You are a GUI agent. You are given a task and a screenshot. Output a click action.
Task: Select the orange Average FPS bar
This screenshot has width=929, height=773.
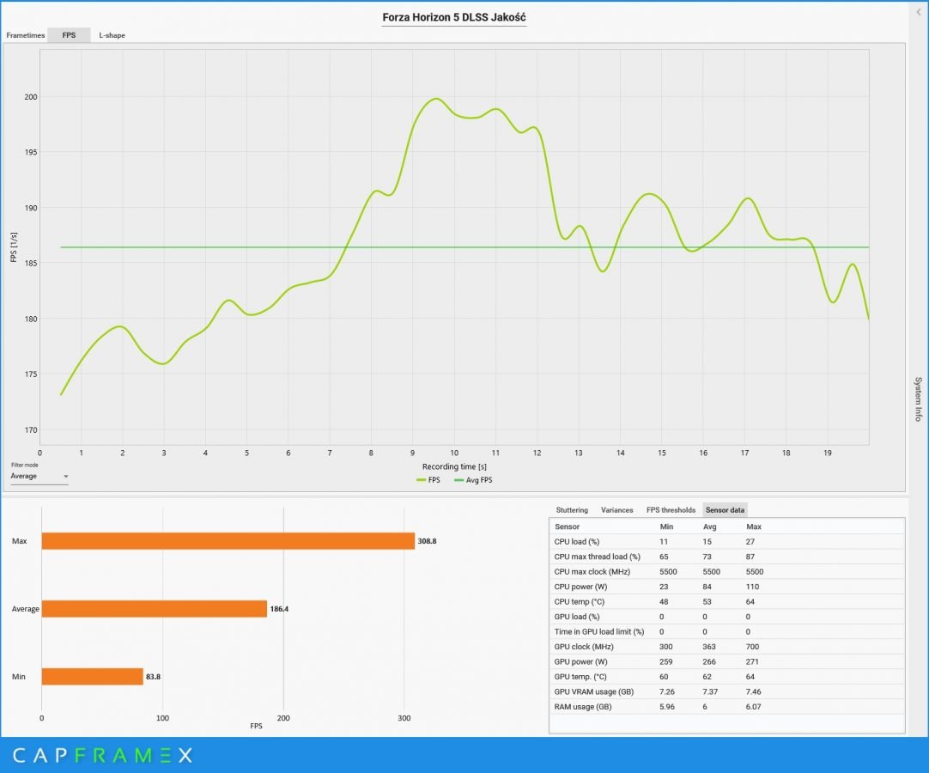pos(155,609)
